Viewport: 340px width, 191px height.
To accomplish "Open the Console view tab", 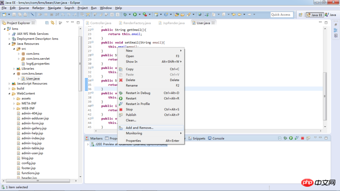I will click(218, 138).
